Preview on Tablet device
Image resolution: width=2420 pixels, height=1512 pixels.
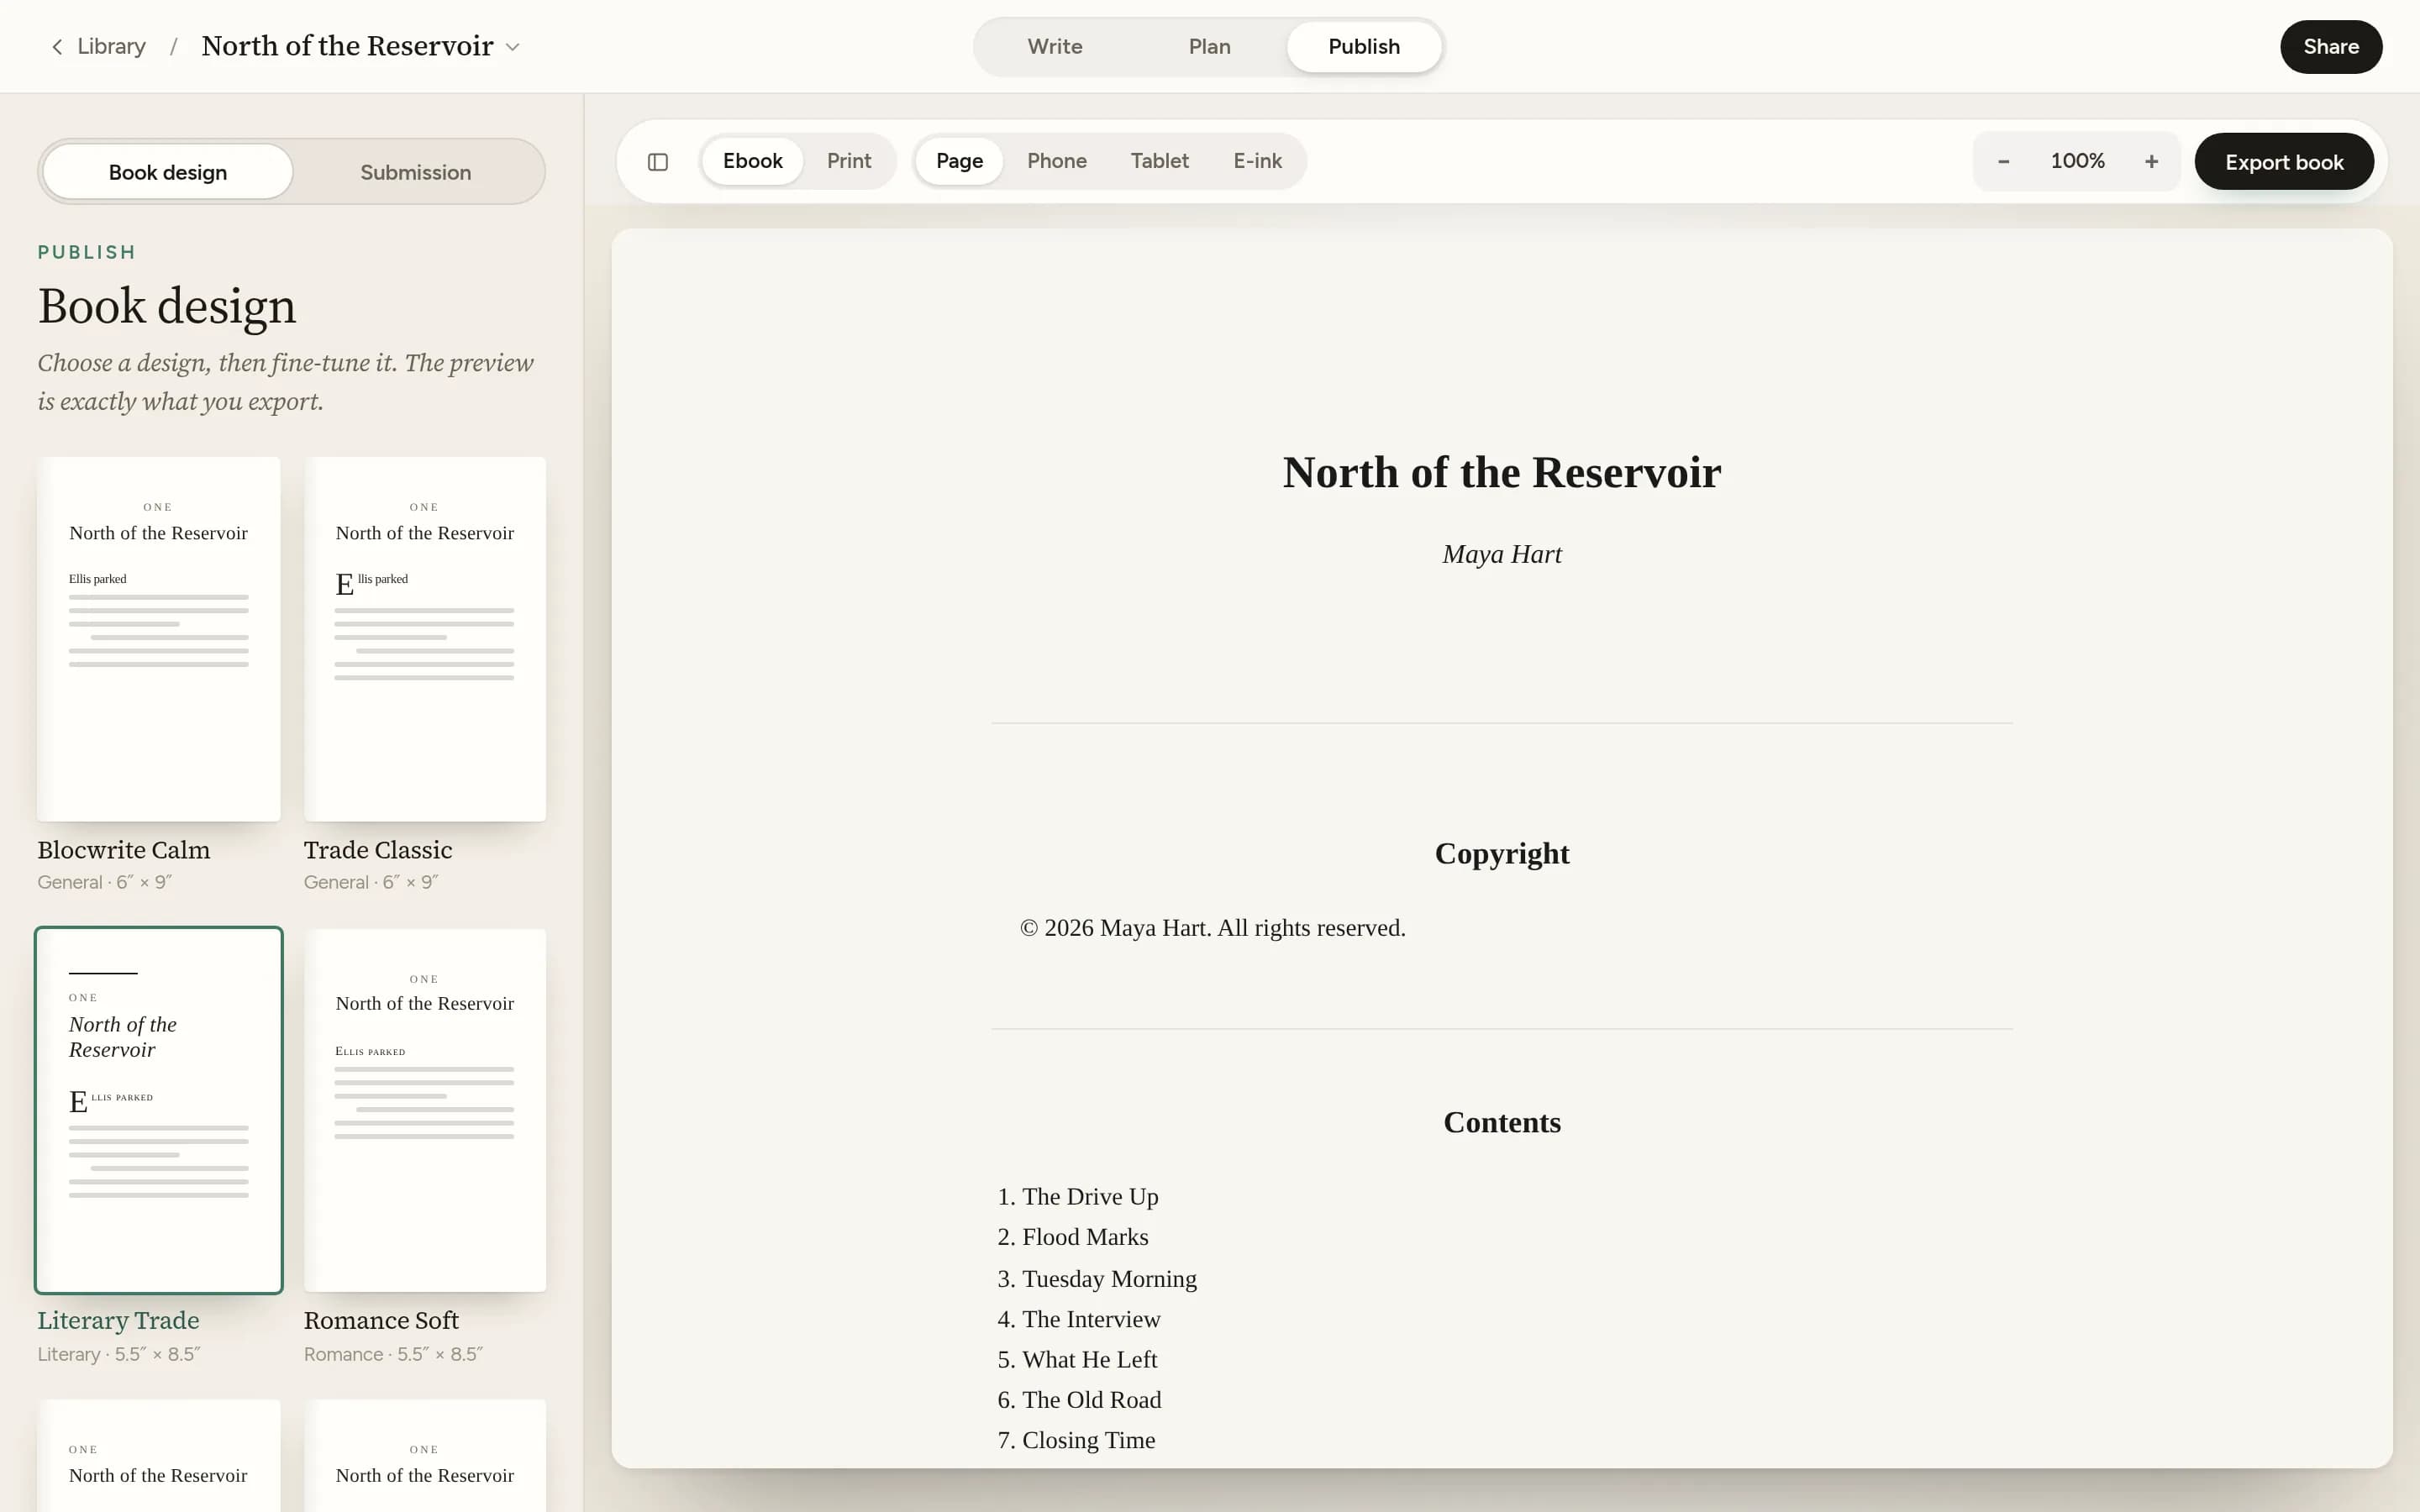click(x=1159, y=161)
